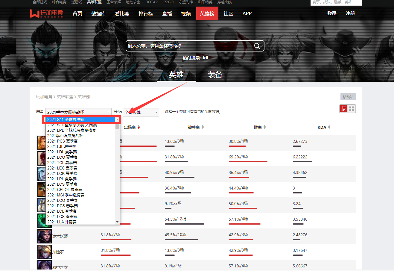Screen dimensions: 394x271
Task: Sort by 出场率 arrow icon
Action: tap(139, 127)
